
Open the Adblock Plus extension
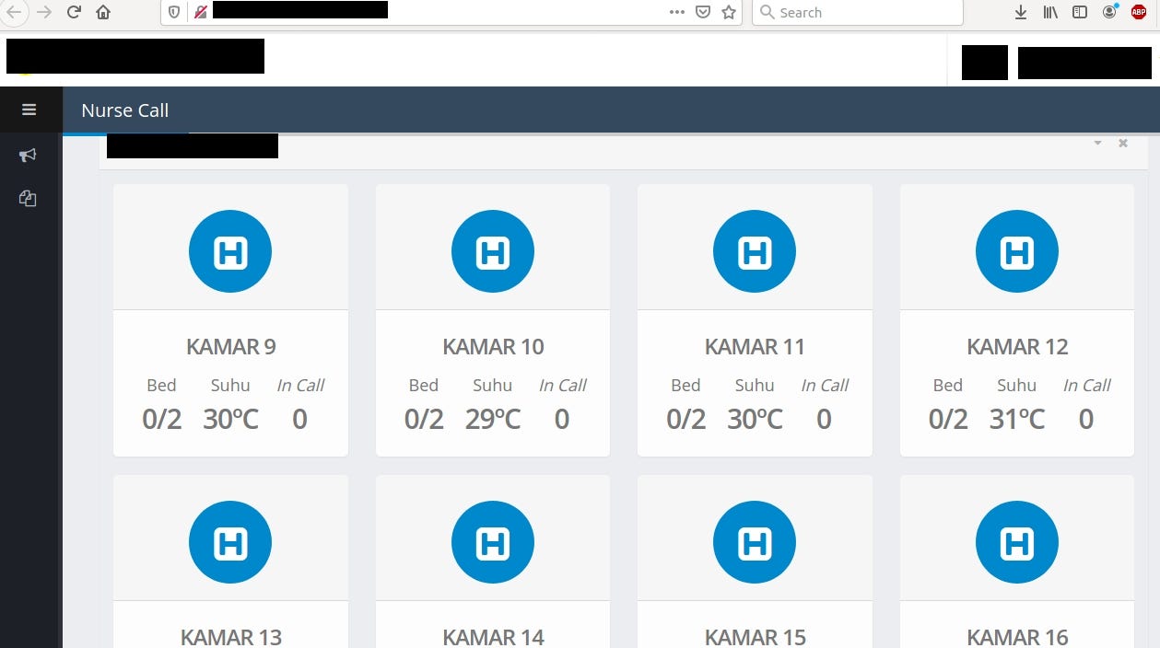click(1139, 12)
